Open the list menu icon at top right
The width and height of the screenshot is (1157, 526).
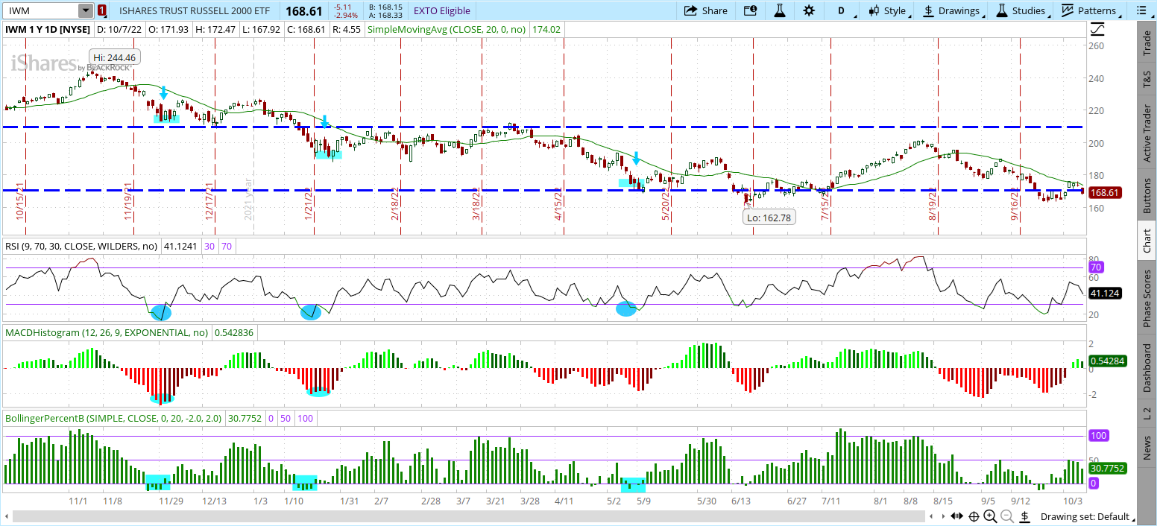tap(1141, 10)
